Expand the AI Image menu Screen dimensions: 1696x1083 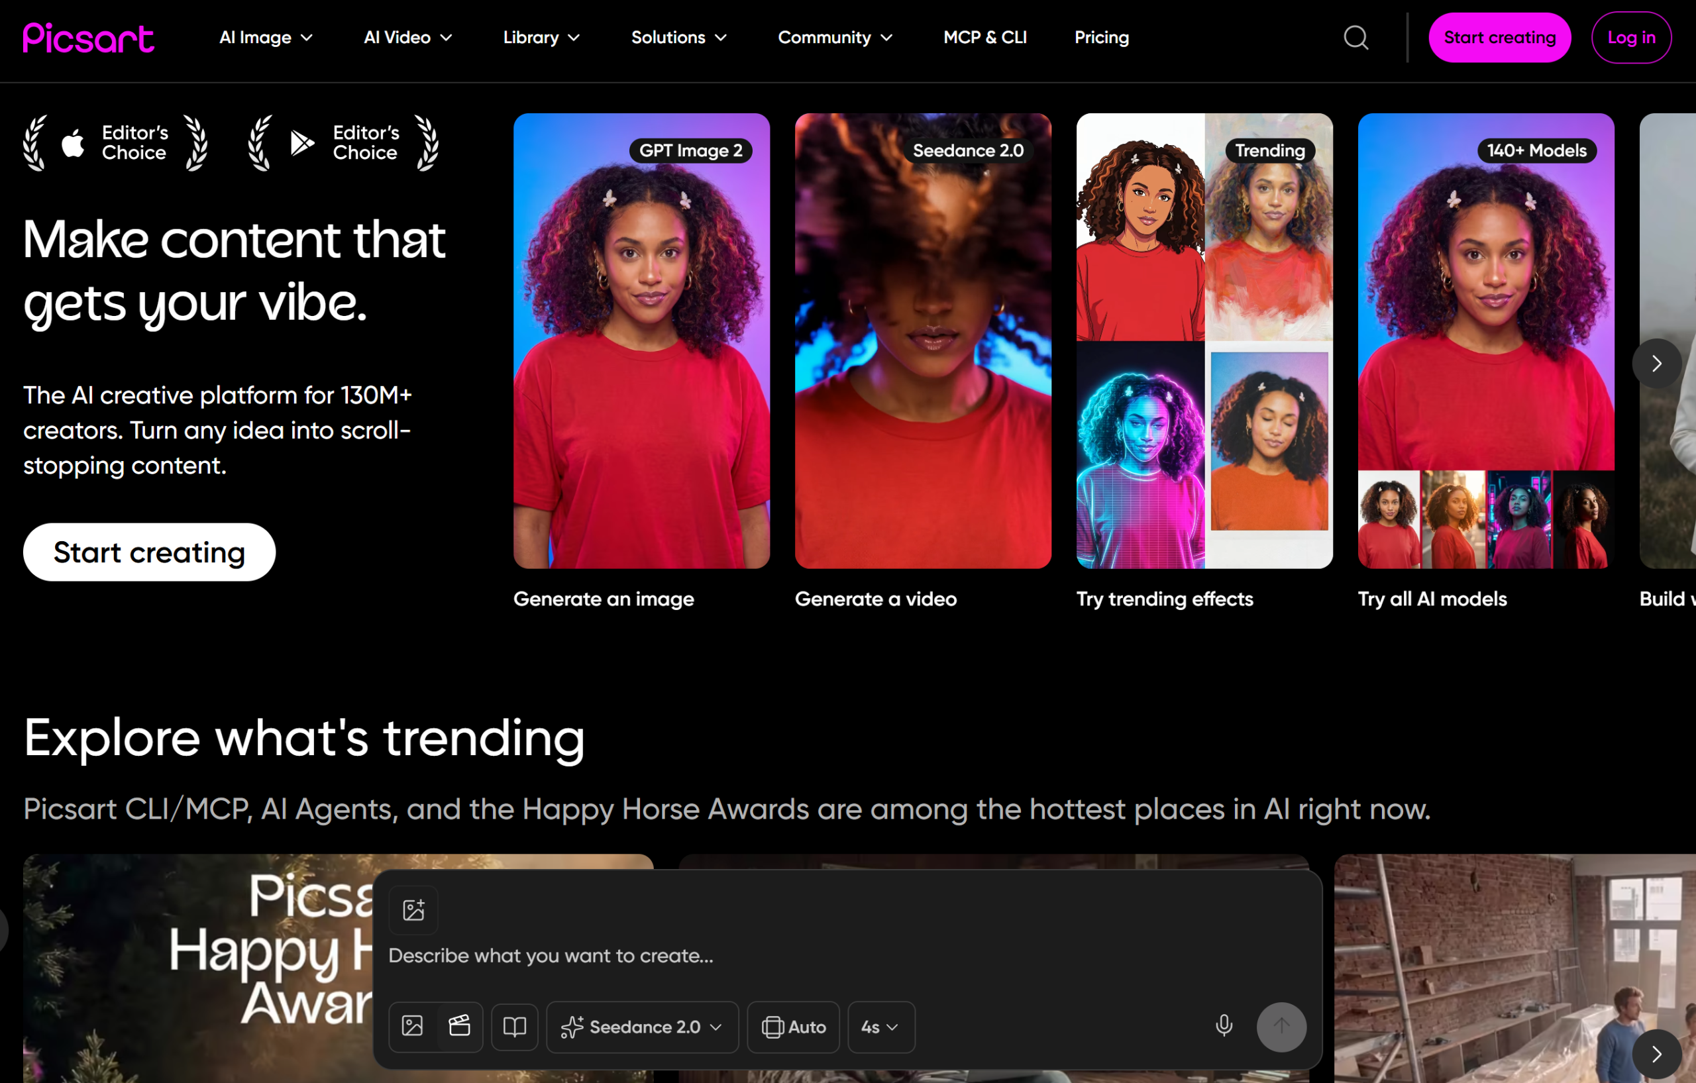pos(266,38)
